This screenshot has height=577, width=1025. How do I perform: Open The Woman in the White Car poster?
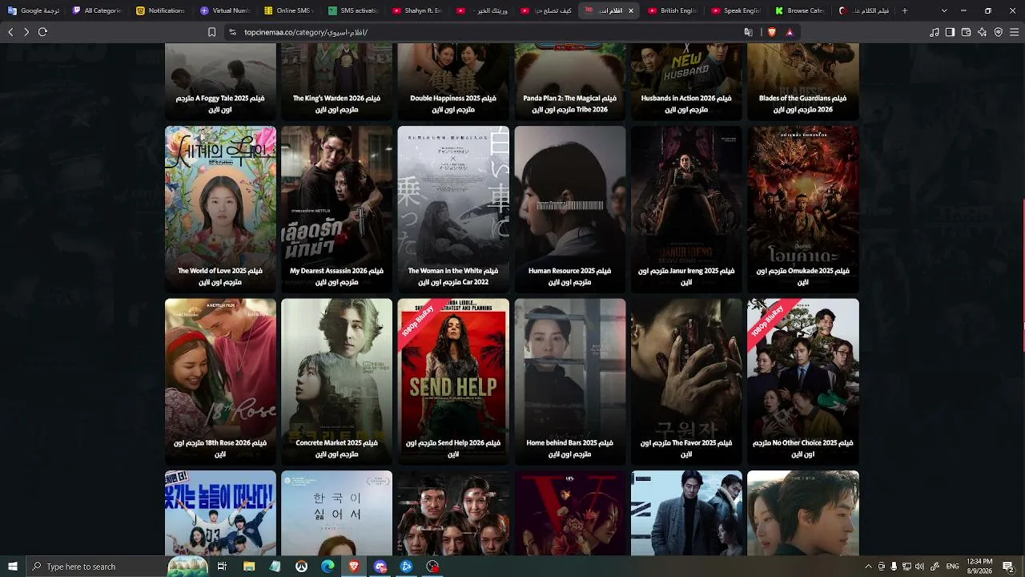coord(453,208)
